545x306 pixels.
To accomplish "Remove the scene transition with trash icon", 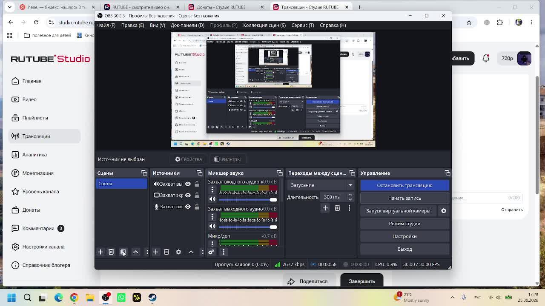I will pos(337,208).
